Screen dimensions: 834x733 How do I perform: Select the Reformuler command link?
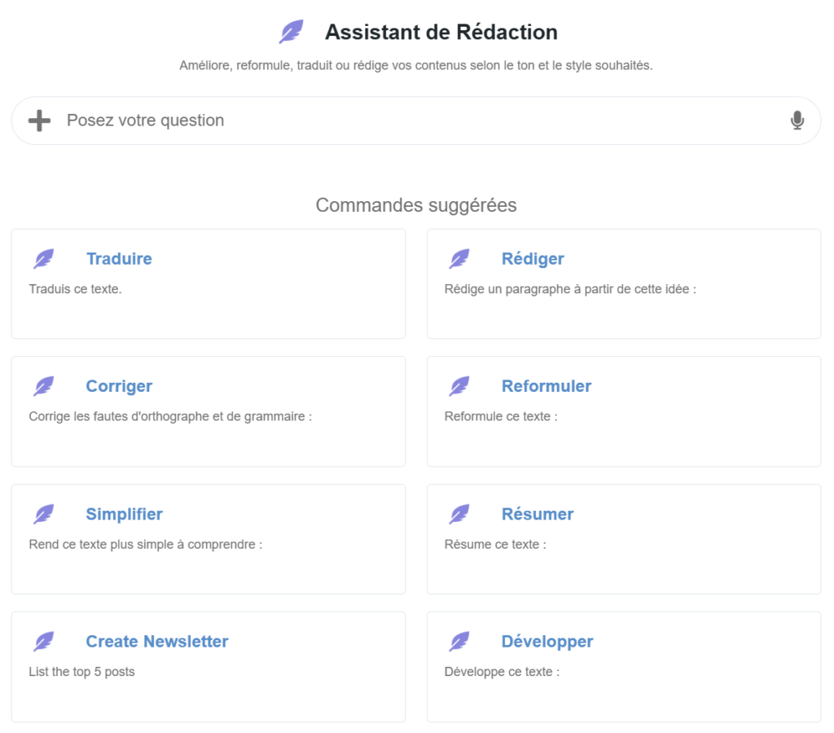click(546, 386)
